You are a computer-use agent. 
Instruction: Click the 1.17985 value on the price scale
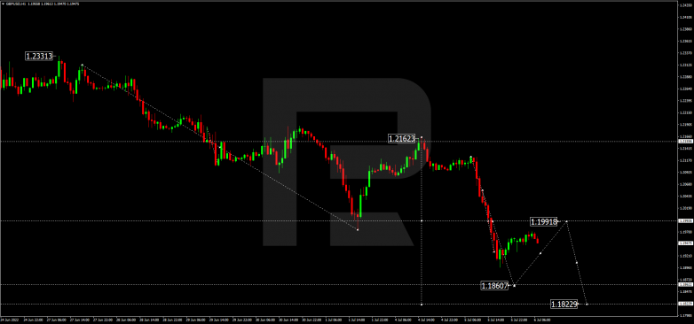pyautogui.click(x=686, y=315)
